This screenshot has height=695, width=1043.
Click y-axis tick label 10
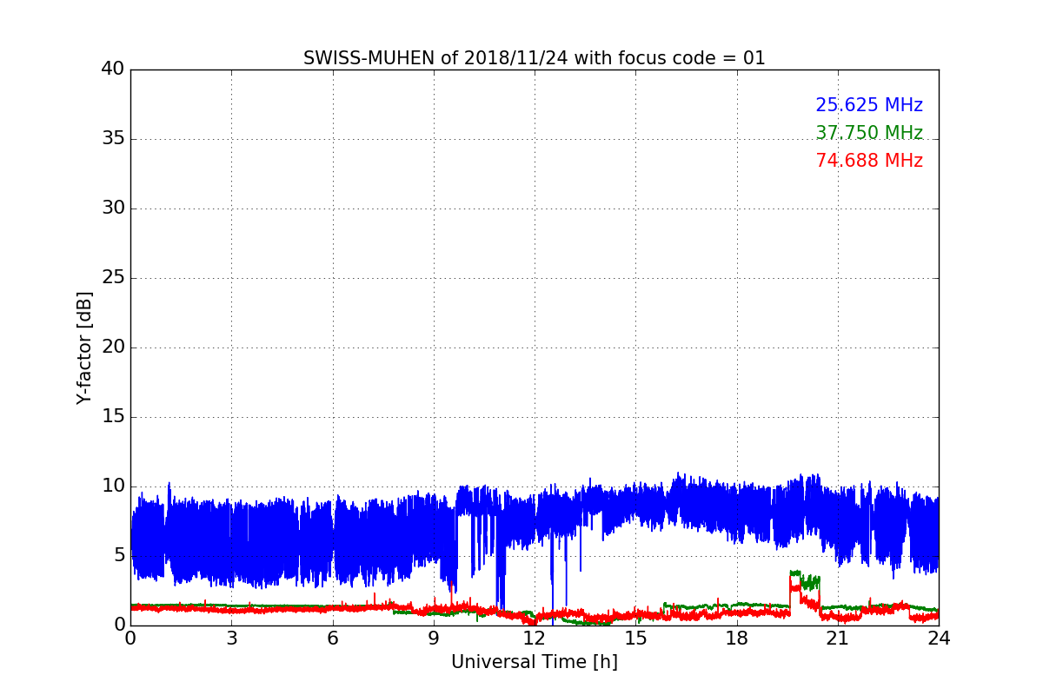113,486
